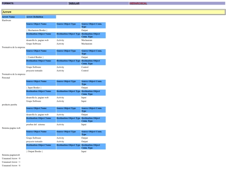Viewport: 227px width, 170px height.
Task: Click Source Object Name header under Hardware
Action: [x=41, y=25]
